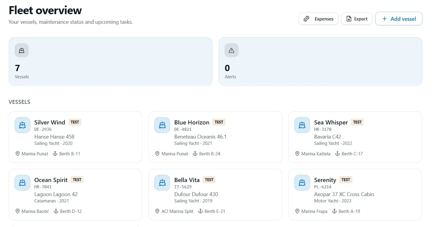435x227 pixels.
Task: Click location pin icon beside ACI Marina Split
Action: [x=157, y=211]
